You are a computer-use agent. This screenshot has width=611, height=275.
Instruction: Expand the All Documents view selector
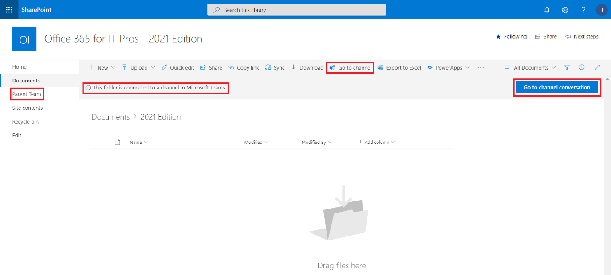[531, 68]
